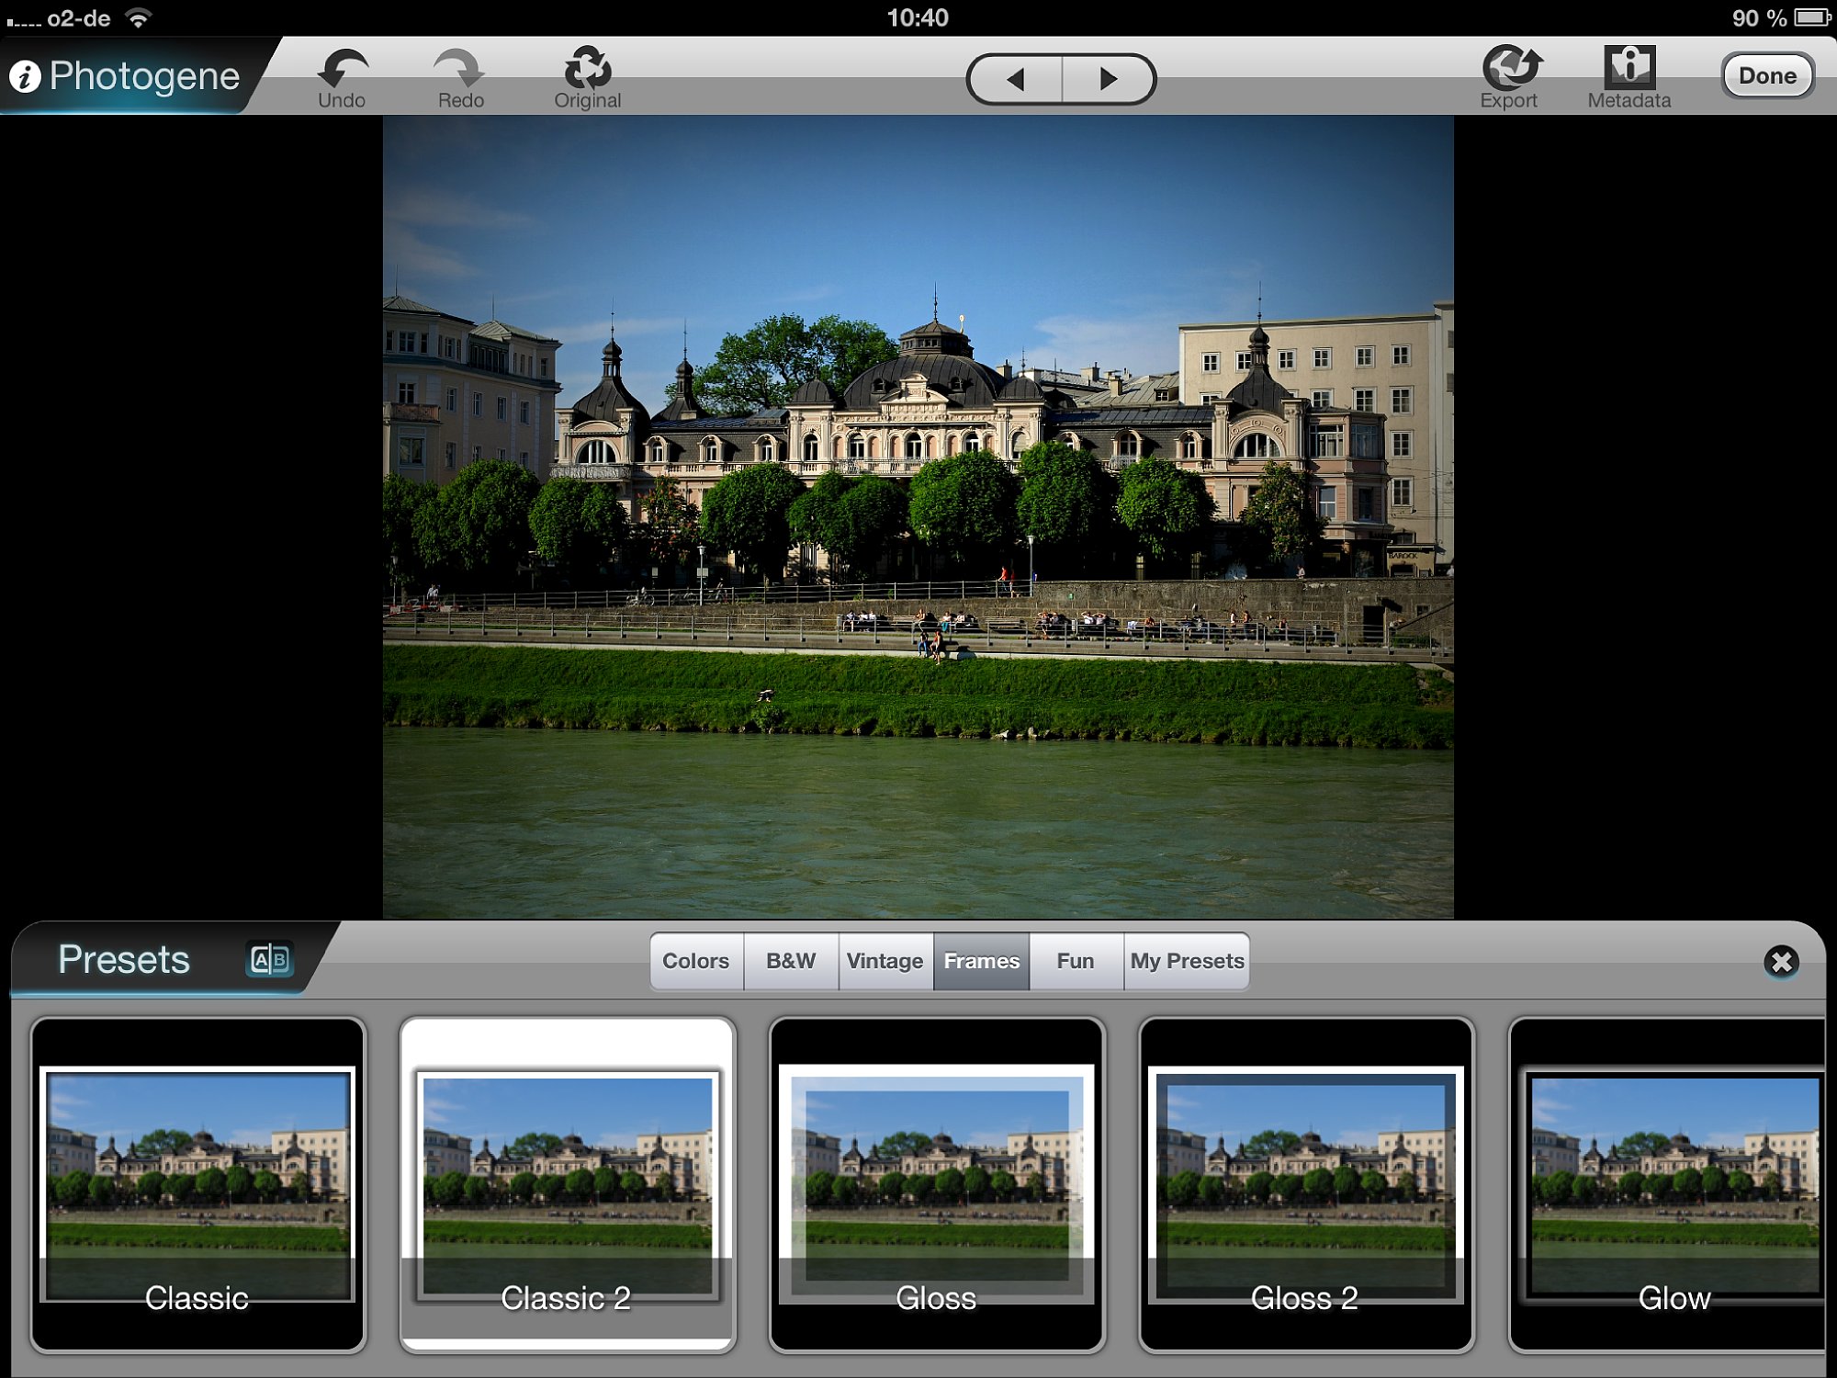Switch to the B&W tab

click(x=791, y=961)
